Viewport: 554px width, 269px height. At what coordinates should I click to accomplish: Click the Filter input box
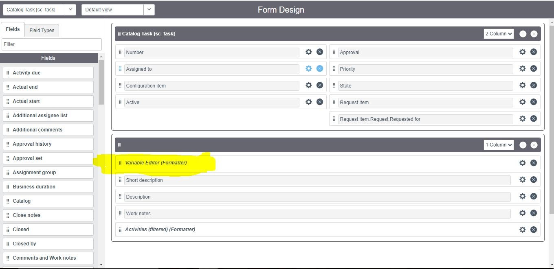click(52, 44)
